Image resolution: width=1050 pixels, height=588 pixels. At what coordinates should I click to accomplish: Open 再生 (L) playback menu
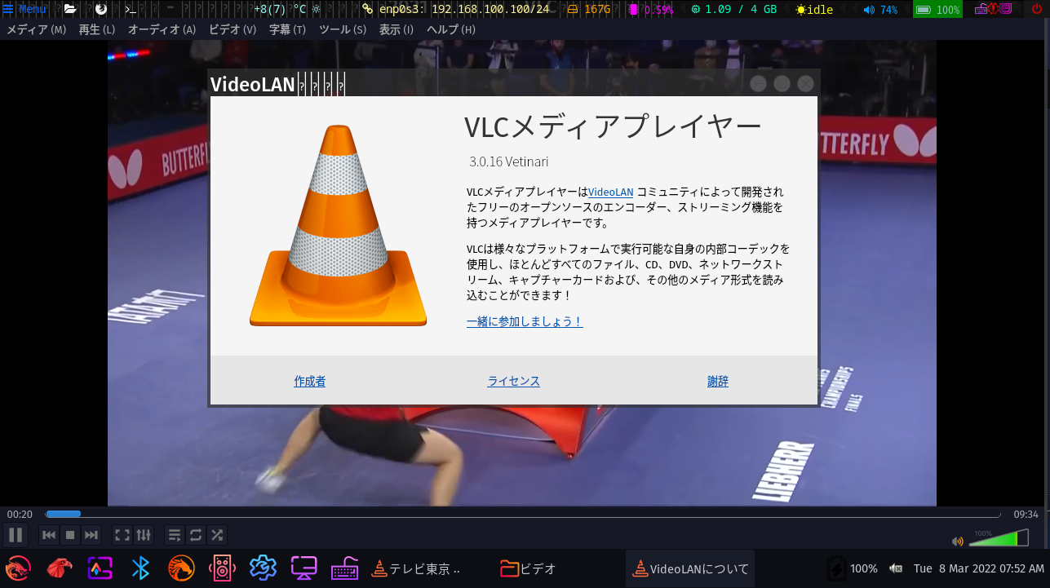tap(97, 29)
